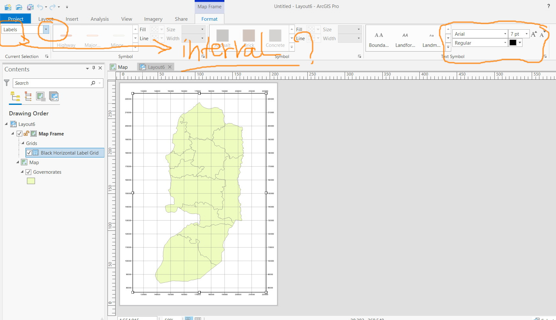
Task: Open the Text Symbol dialog launcher
Action: click(x=545, y=56)
